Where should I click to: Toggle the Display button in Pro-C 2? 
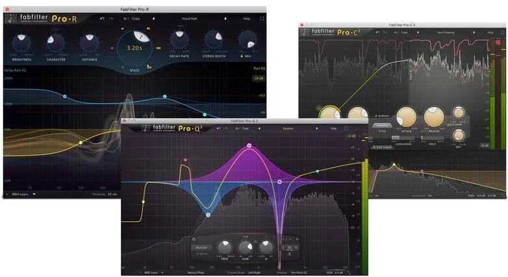point(382,116)
